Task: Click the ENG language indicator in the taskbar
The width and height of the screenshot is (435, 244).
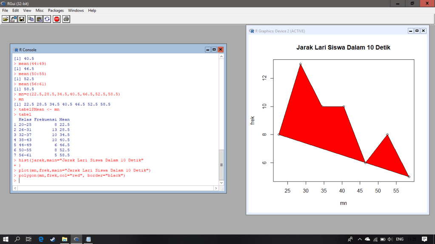Action: click(400, 239)
